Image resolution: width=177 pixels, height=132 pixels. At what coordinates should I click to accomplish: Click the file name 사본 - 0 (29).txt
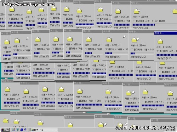(x=104, y=15)
